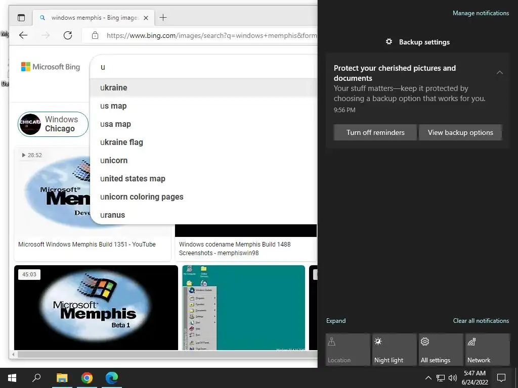This screenshot has height=388, width=518.
Task: Select unicorn coloring pages suggestion
Action: [204, 197]
